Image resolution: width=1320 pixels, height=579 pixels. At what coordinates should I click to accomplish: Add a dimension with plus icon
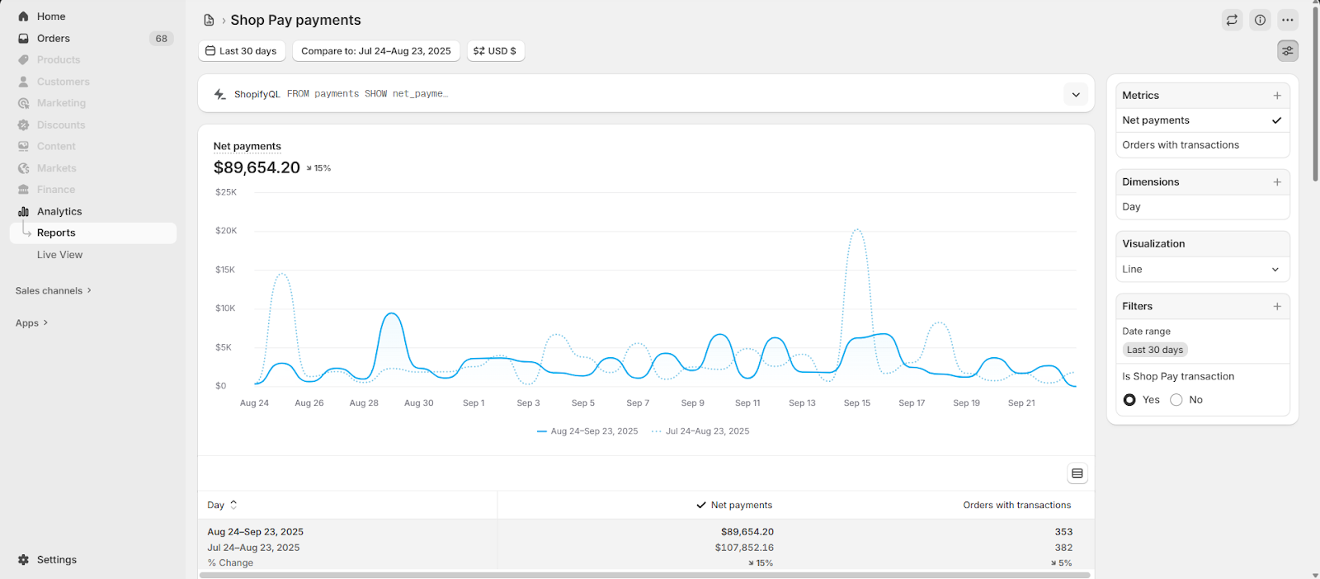1277,182
